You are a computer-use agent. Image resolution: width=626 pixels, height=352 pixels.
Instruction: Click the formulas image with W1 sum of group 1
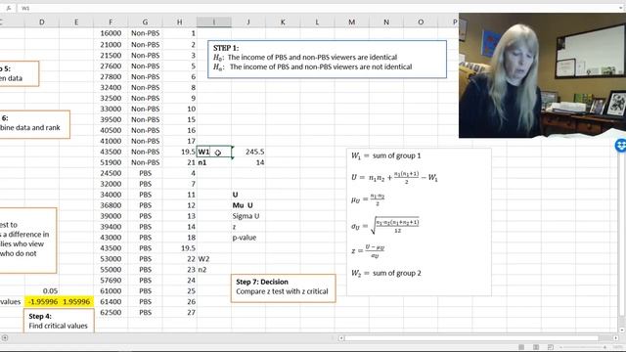click(419, 222)
